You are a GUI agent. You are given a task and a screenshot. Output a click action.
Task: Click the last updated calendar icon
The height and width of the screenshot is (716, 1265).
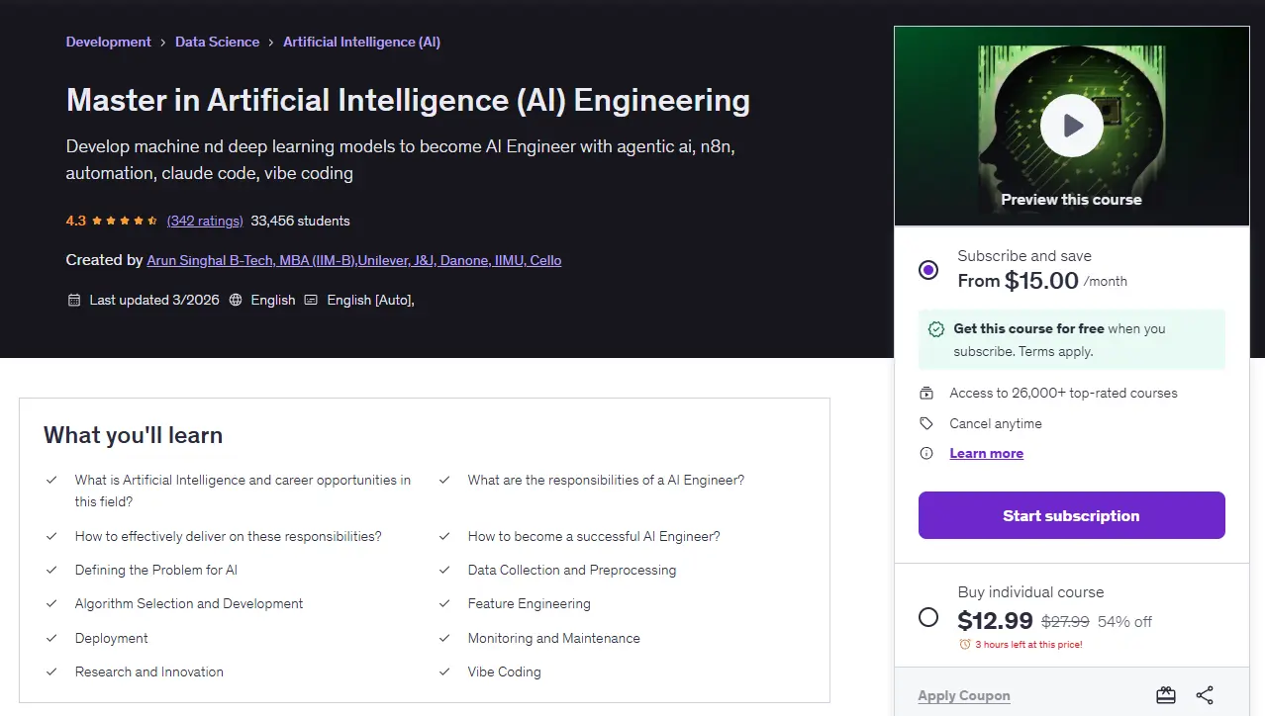click(x=73, y=300)
